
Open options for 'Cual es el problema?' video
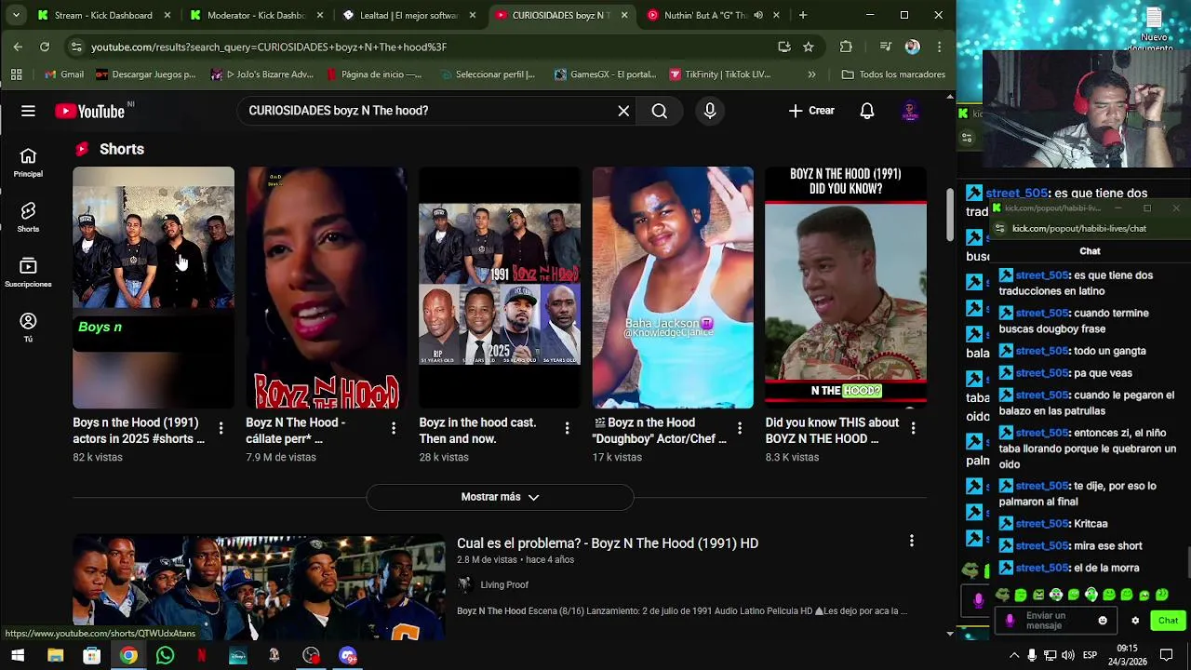coord(912,541)
